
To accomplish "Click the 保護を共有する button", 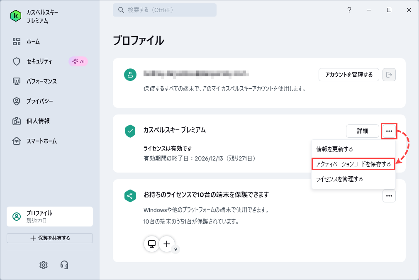I will 50,238.
